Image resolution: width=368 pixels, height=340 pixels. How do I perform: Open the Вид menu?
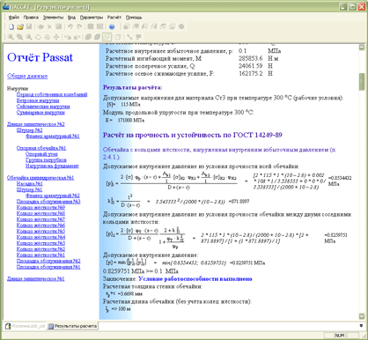[x=71, y=18]
